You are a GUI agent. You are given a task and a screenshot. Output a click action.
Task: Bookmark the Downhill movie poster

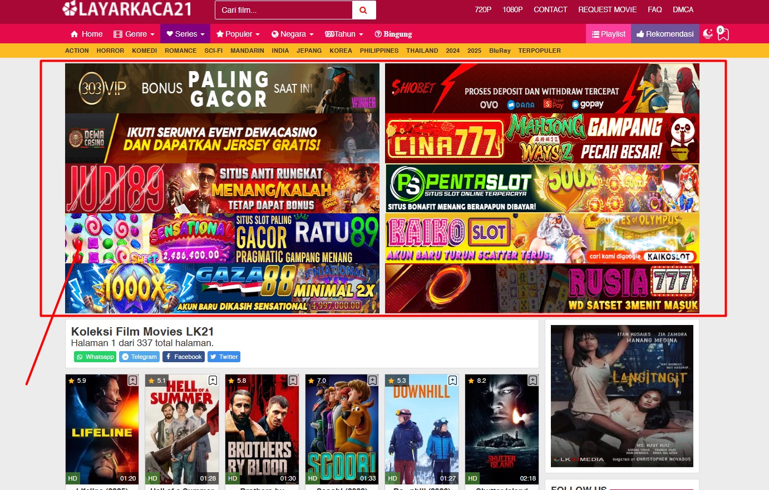452,381
